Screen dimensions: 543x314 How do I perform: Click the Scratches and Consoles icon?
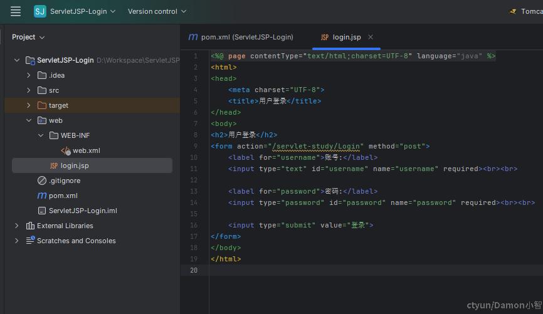pyautogui.click(x=30, y=240)
